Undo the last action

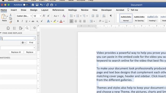(41, 5)
